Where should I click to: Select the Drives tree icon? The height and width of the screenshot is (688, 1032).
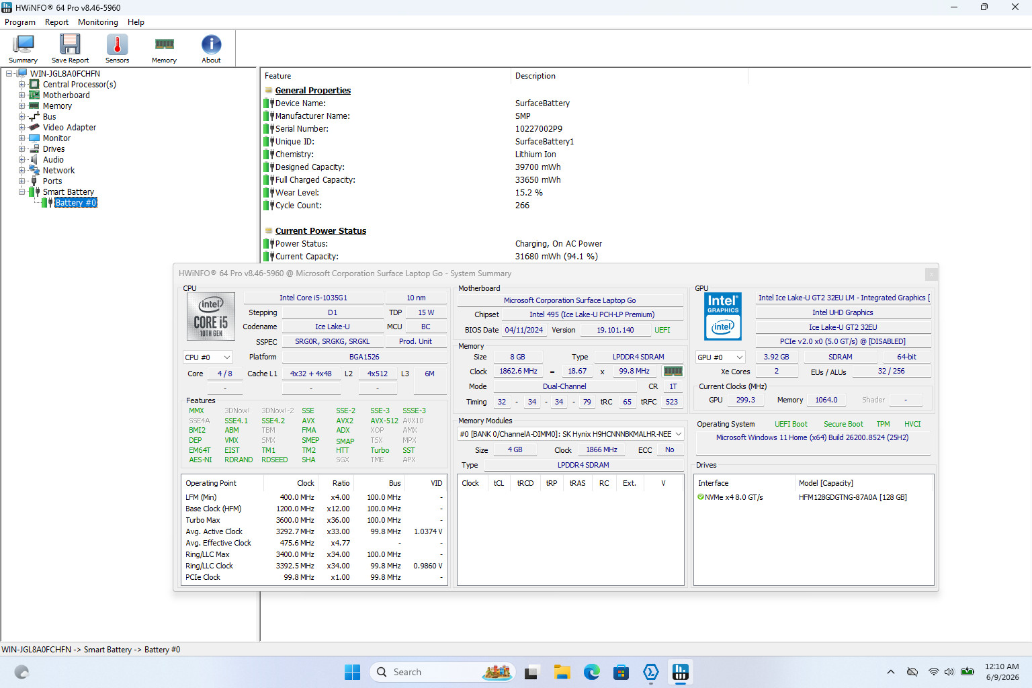34,149
